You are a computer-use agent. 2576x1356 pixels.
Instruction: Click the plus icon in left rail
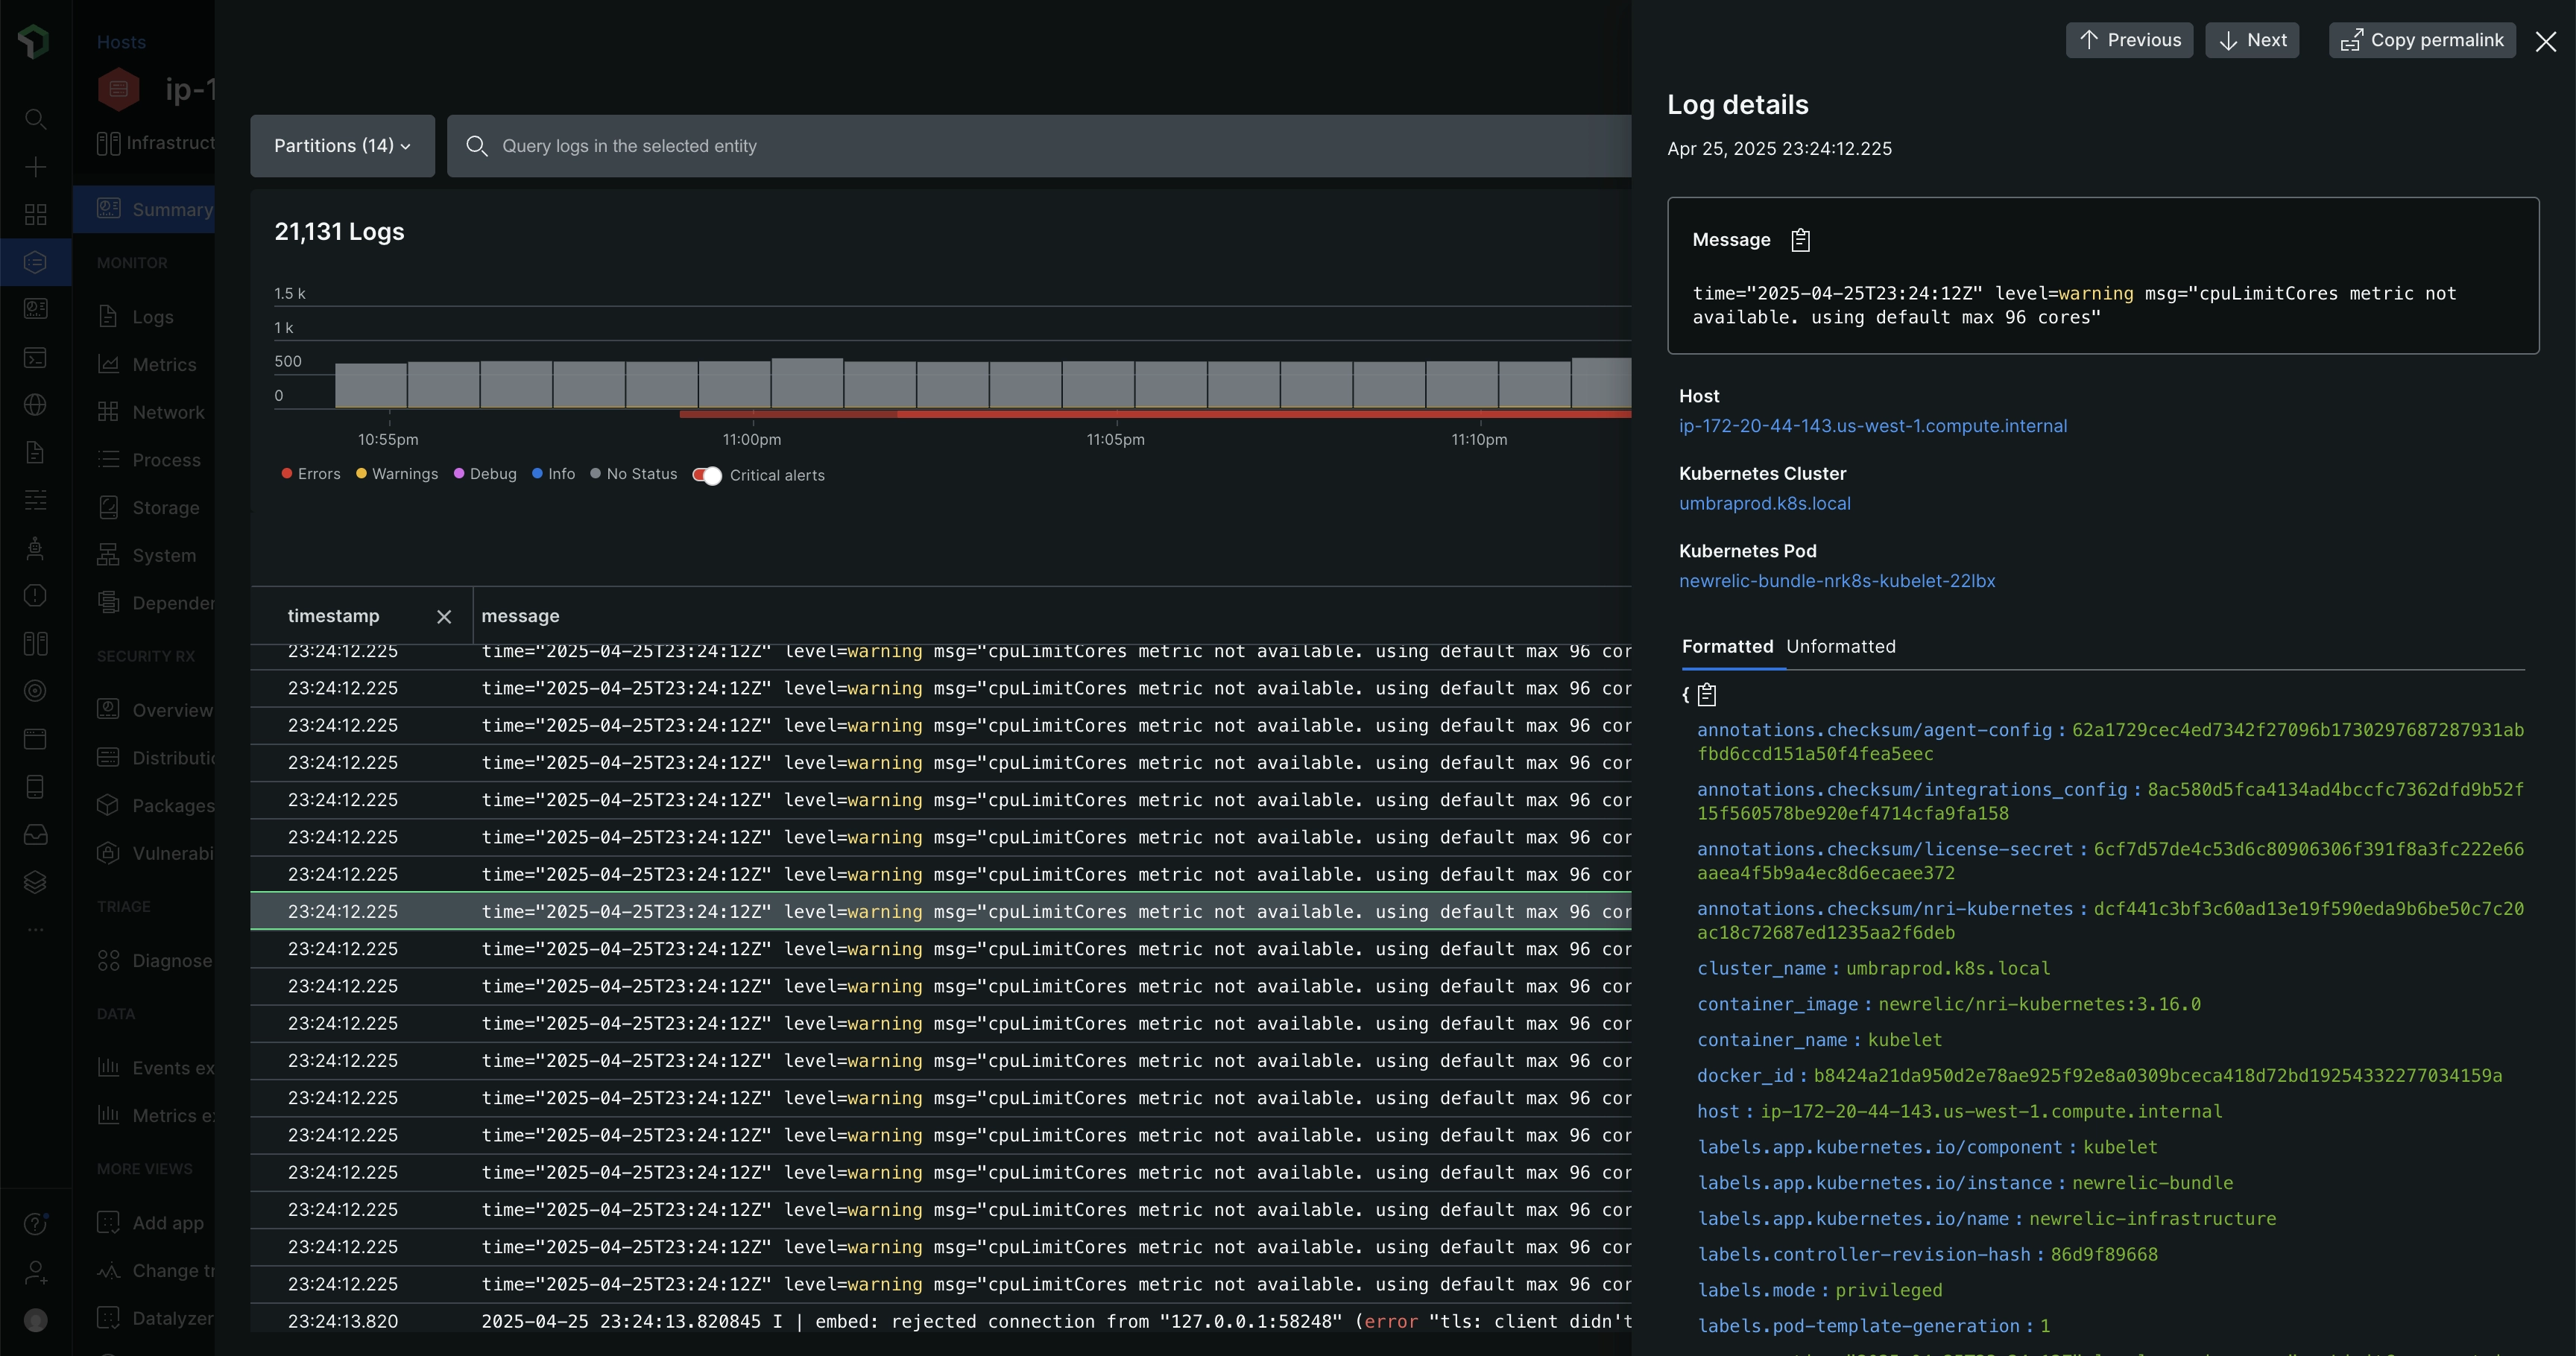[35, 167]
